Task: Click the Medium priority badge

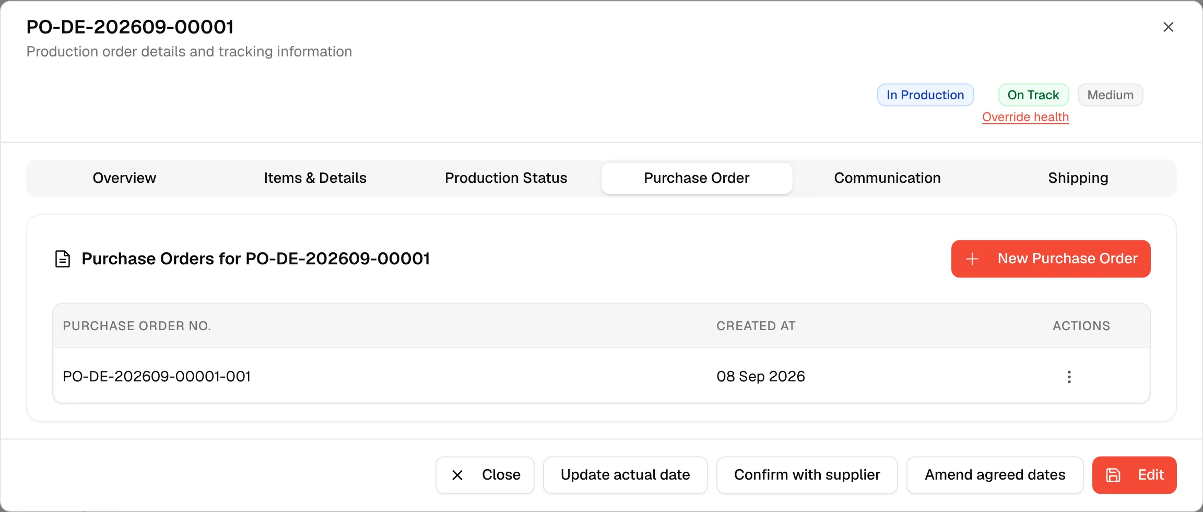Action: 1110,95
